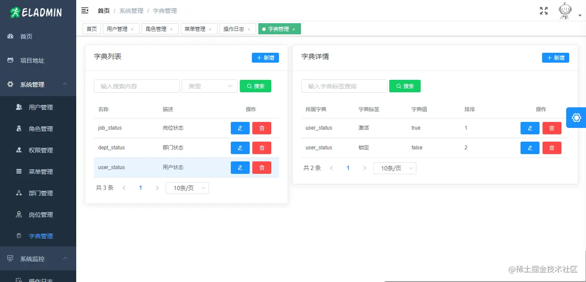The height and width of the screenshot is (282, 586).
Task: Open the 类型 dropdown filter
Action: pyautogui.click(x=210, y=86)
